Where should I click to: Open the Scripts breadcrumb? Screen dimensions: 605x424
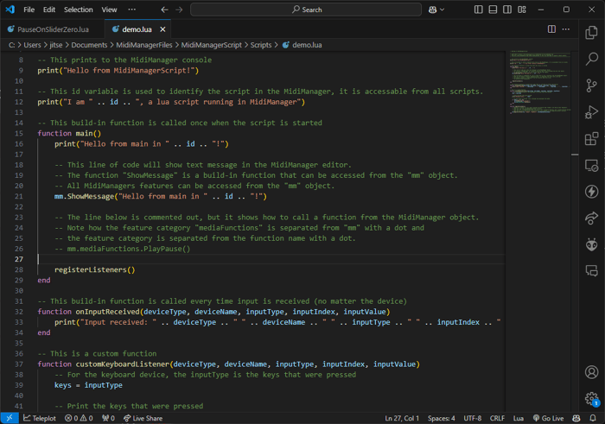261,45
